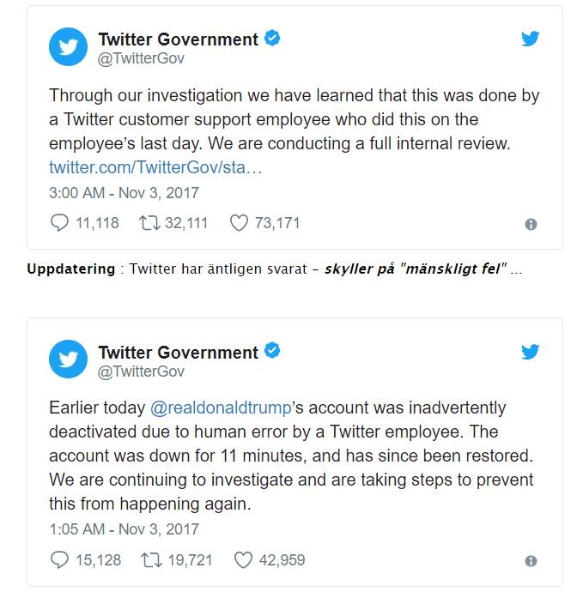Open the twitter.com/TwitterGov/sta… link

155,166
